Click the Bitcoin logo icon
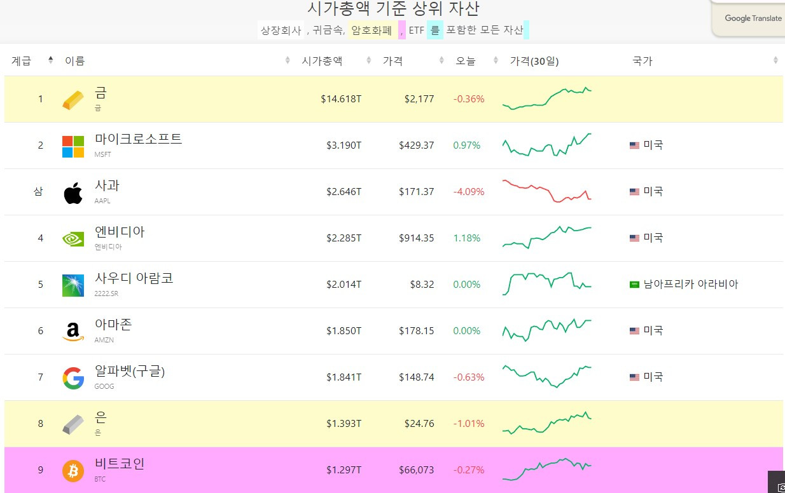This screenshot has width=785, height=493. (x=73, y=471)
